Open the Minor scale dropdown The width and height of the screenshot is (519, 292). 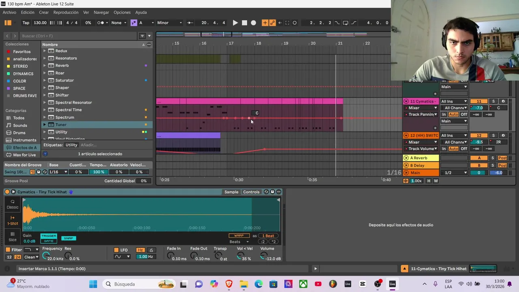pyautogui.click(x=169, y=23)
